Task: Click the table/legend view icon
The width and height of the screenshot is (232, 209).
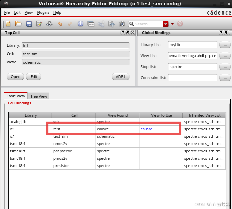Action: 91,24
